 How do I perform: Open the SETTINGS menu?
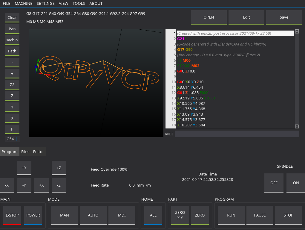pyautogui.click(x=45, y=4)
